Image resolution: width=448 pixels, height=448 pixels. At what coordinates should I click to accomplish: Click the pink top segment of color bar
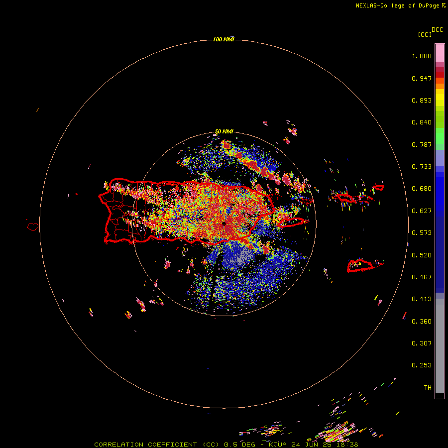(440, 53)
